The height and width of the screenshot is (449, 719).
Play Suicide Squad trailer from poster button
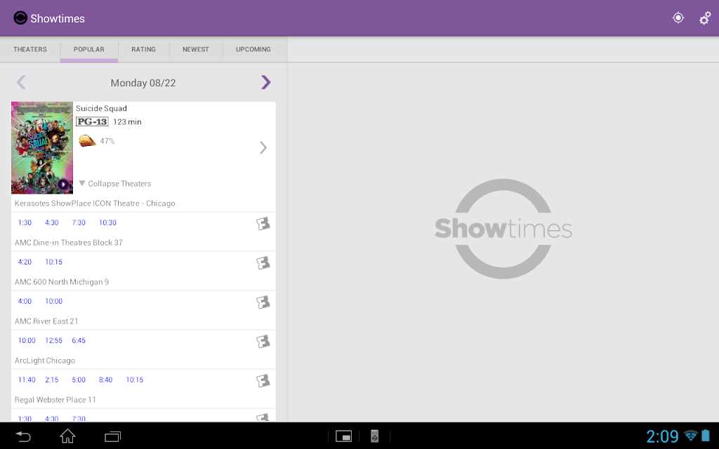point(63,185)
